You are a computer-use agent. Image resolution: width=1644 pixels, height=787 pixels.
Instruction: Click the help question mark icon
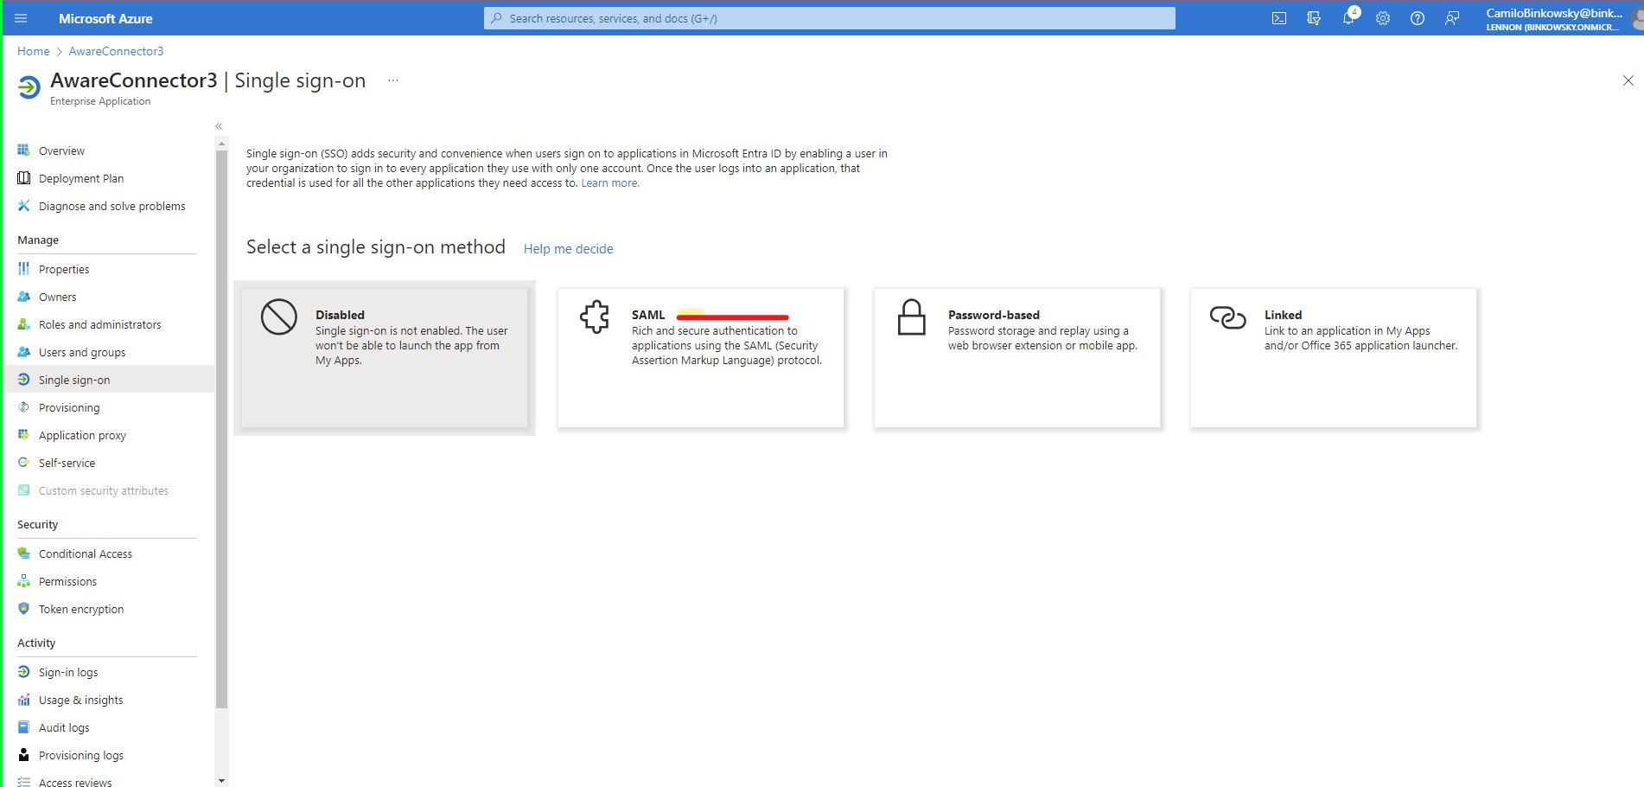[1417, 17]
